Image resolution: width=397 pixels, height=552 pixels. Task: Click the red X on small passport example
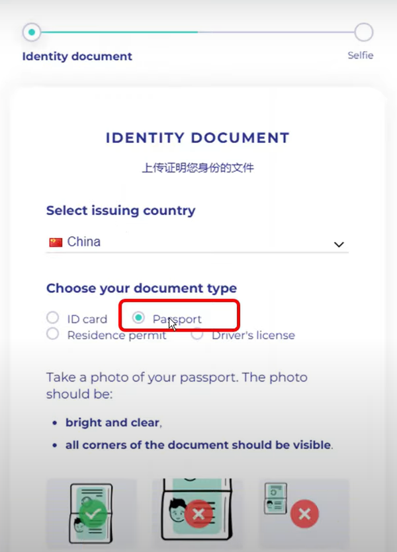(x=305, y=514)
